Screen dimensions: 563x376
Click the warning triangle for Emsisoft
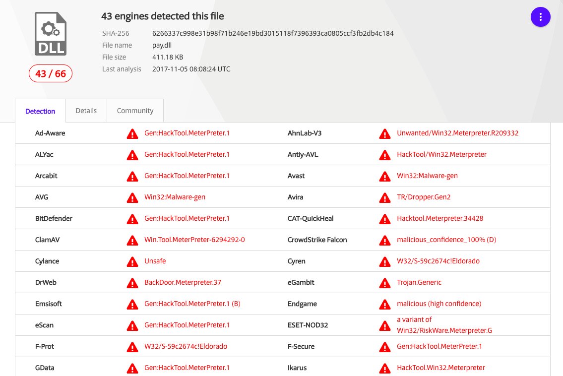(x=132, y=305)
